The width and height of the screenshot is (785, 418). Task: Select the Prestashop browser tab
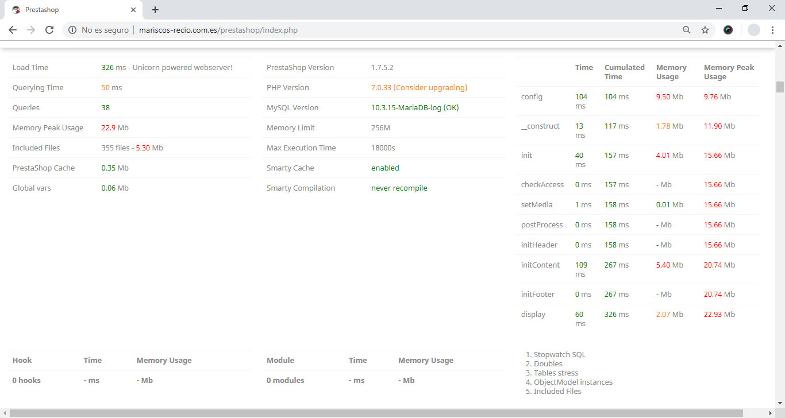point(74,10)
